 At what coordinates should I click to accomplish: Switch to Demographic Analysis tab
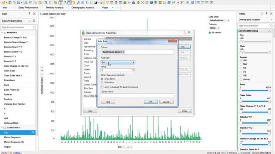(x=83, y=8)
